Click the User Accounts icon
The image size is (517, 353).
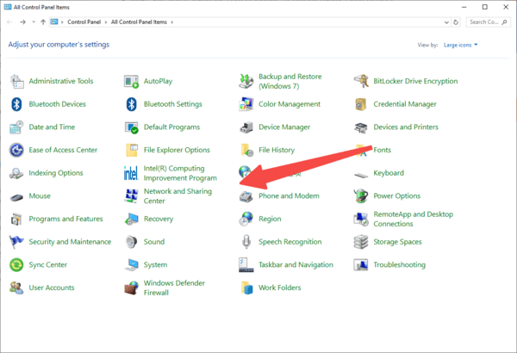coord(17,288)
